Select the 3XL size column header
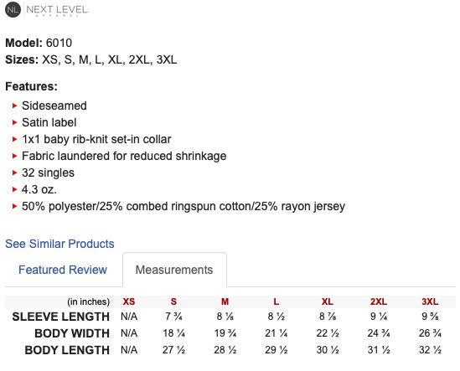Viewport: 460px width, 371px height. pos(430,301)
